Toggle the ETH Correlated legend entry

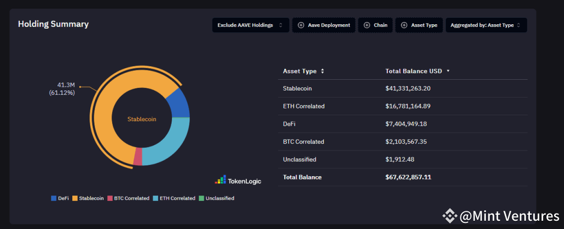(174, 198)
